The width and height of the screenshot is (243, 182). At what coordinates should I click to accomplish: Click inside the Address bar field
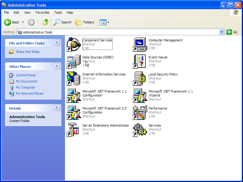point(122,32)
